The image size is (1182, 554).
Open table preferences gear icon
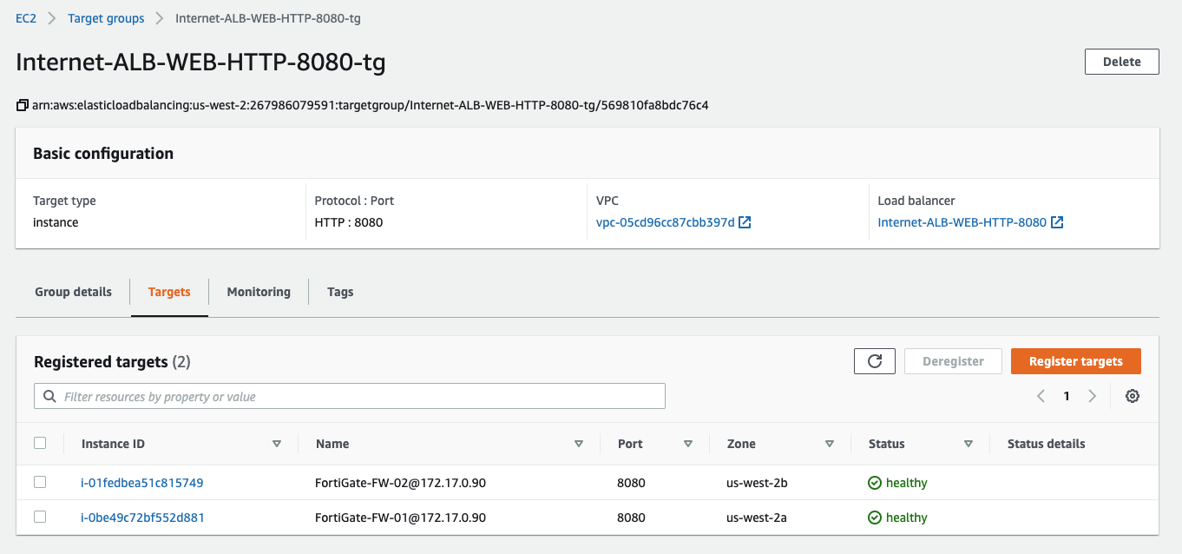[1132, 396]
